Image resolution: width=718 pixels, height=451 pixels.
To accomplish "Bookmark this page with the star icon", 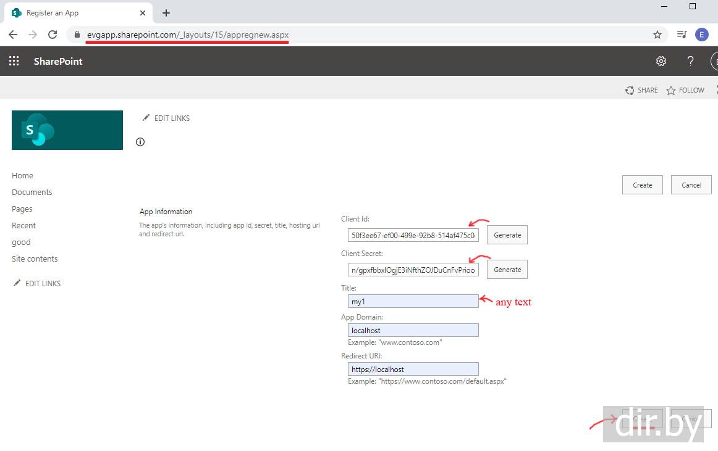I will (657, 35).
